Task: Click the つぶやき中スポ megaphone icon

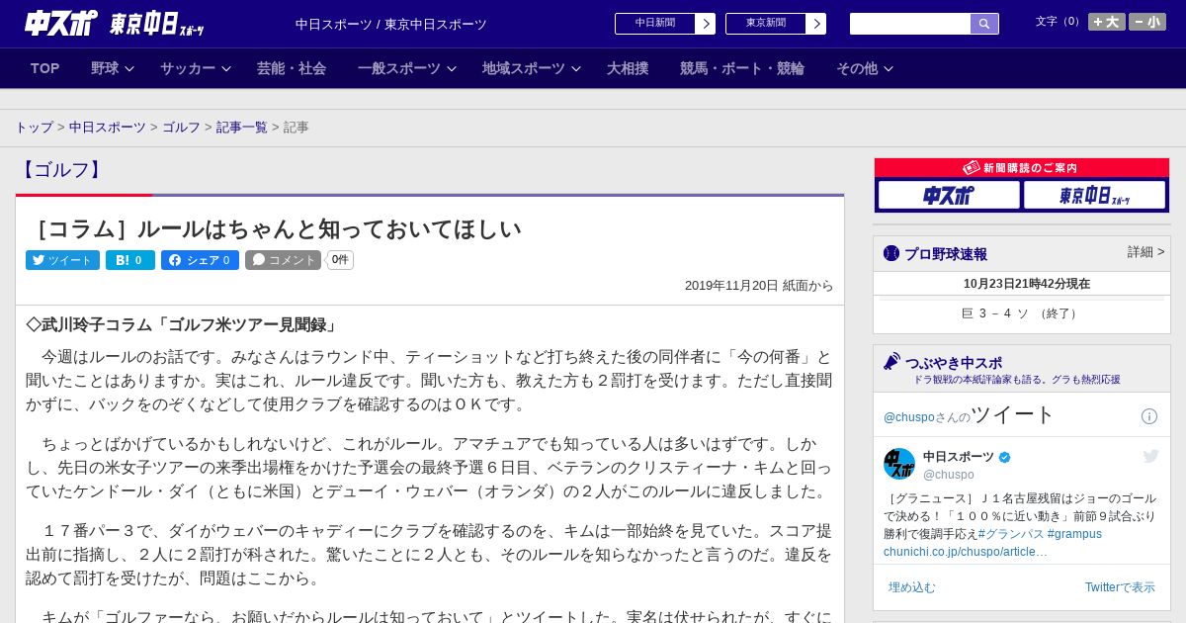Action: (891, 362)
